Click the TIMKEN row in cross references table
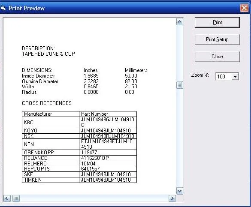The height and width of the screenshot is (207, 251). click(x=79, y=180)
